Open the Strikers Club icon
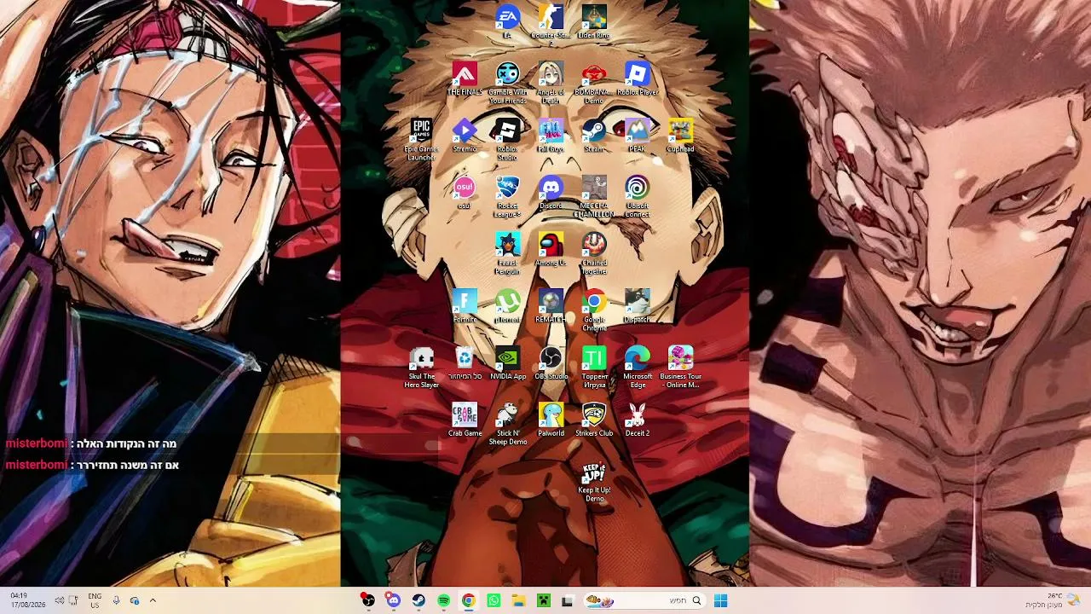Screen dimensions: 1091x614 (594, 420)
